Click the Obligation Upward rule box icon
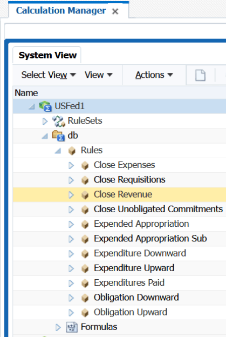226x337 pixels. pyautogui.click(x=85, y=313)
